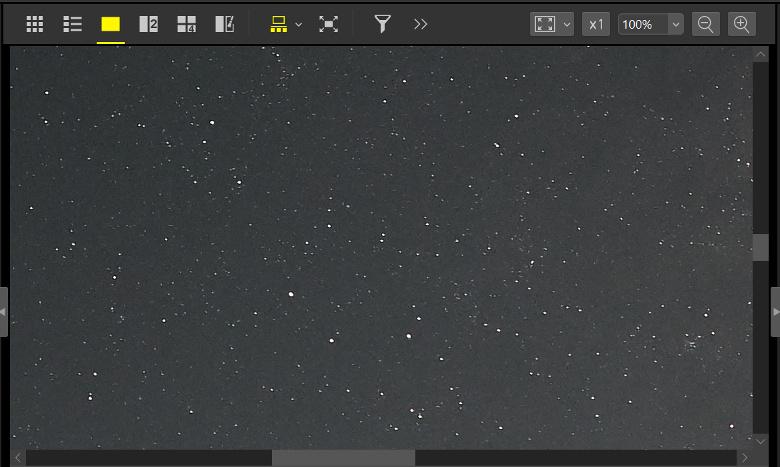The width and height of the screenshot is (780, 467).
Task: Click the vertical scrollbar thumb
Action: [x=761, y=247]
